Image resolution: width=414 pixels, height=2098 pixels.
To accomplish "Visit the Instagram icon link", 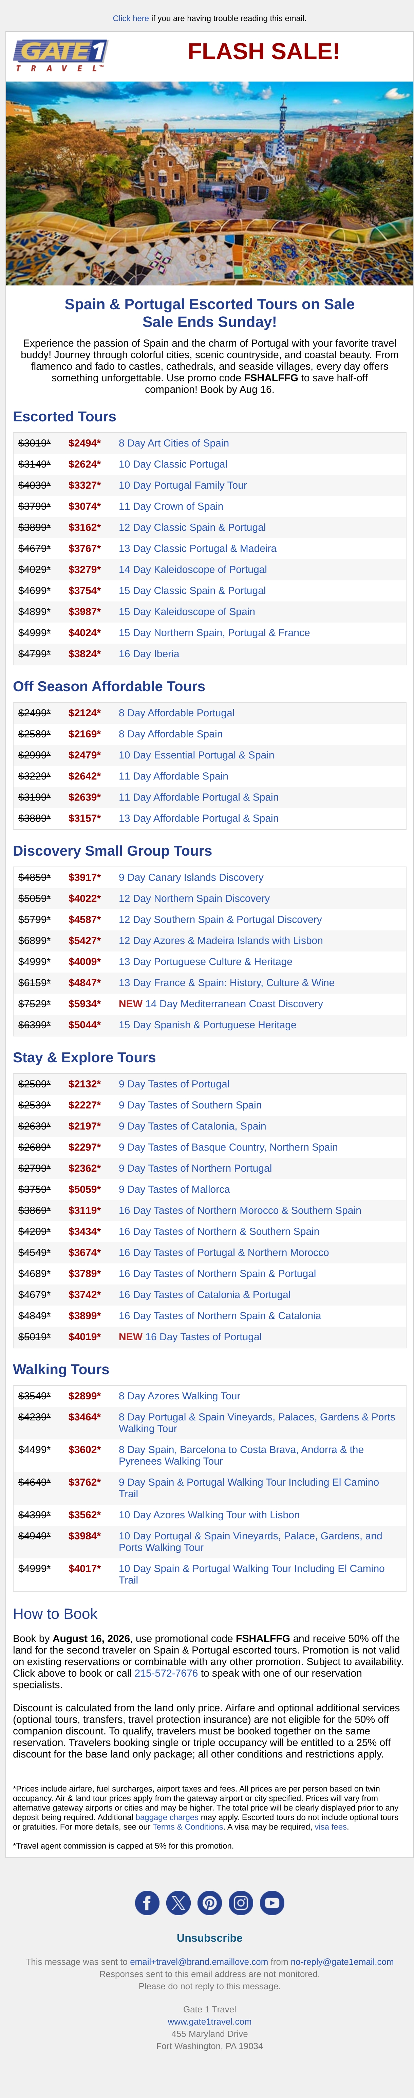I will click(x=241, y=1903).
